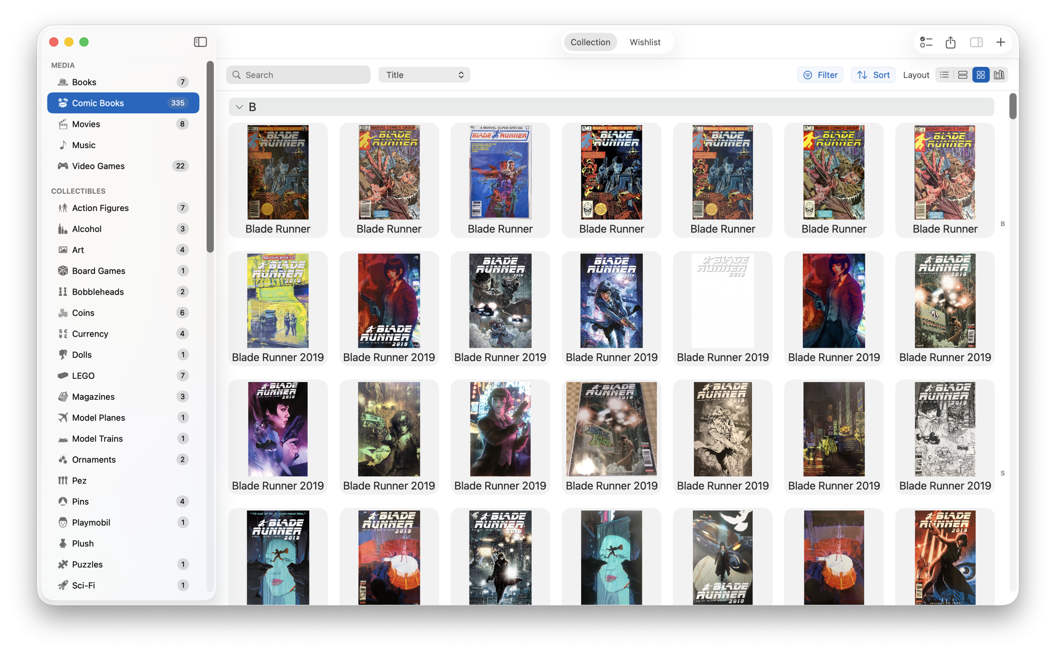The width and height of the screenshot is (1056, 654).
Task: Click the Sort button
Action: [x=873, y=75]
